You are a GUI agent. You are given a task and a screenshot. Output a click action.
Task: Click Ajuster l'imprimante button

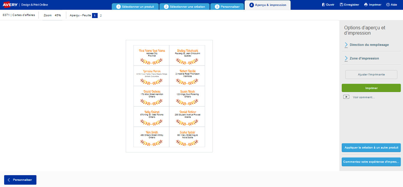[371, 74]
